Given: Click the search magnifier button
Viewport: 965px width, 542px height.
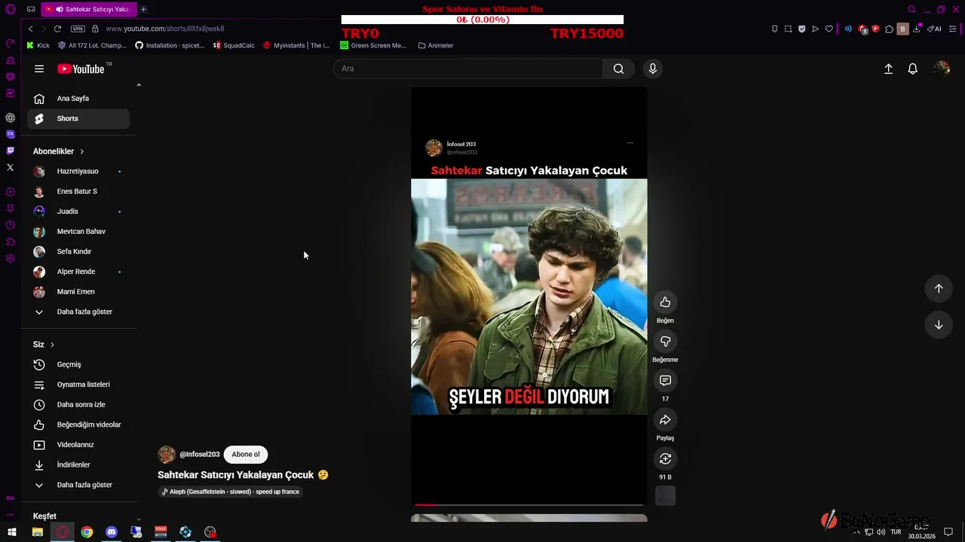Looking at the screenshot, I should click(x=618, y=69).
